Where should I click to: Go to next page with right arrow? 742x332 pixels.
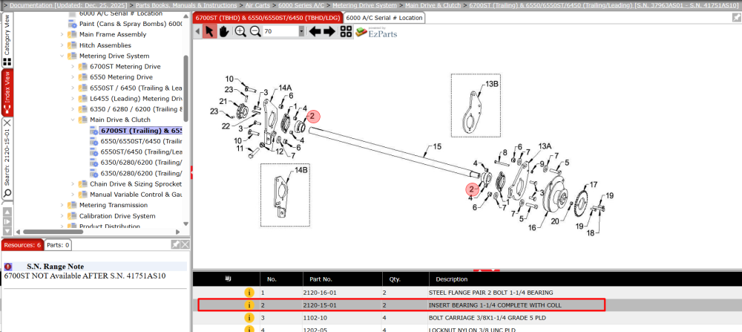click(x=329, y=32)
